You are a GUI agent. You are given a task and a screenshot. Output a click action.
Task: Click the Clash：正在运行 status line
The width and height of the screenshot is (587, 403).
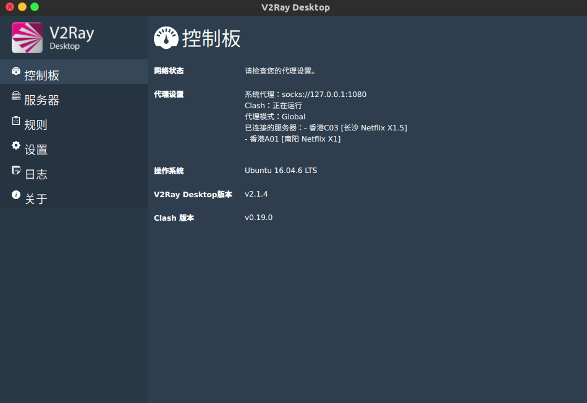pyautogui.click(x=273, y=106)
